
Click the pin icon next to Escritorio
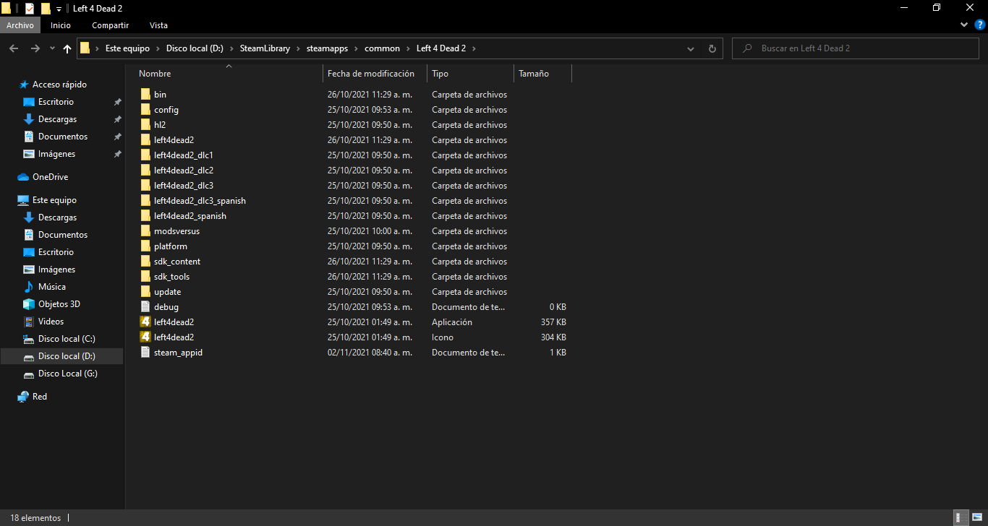pos(117,102)
